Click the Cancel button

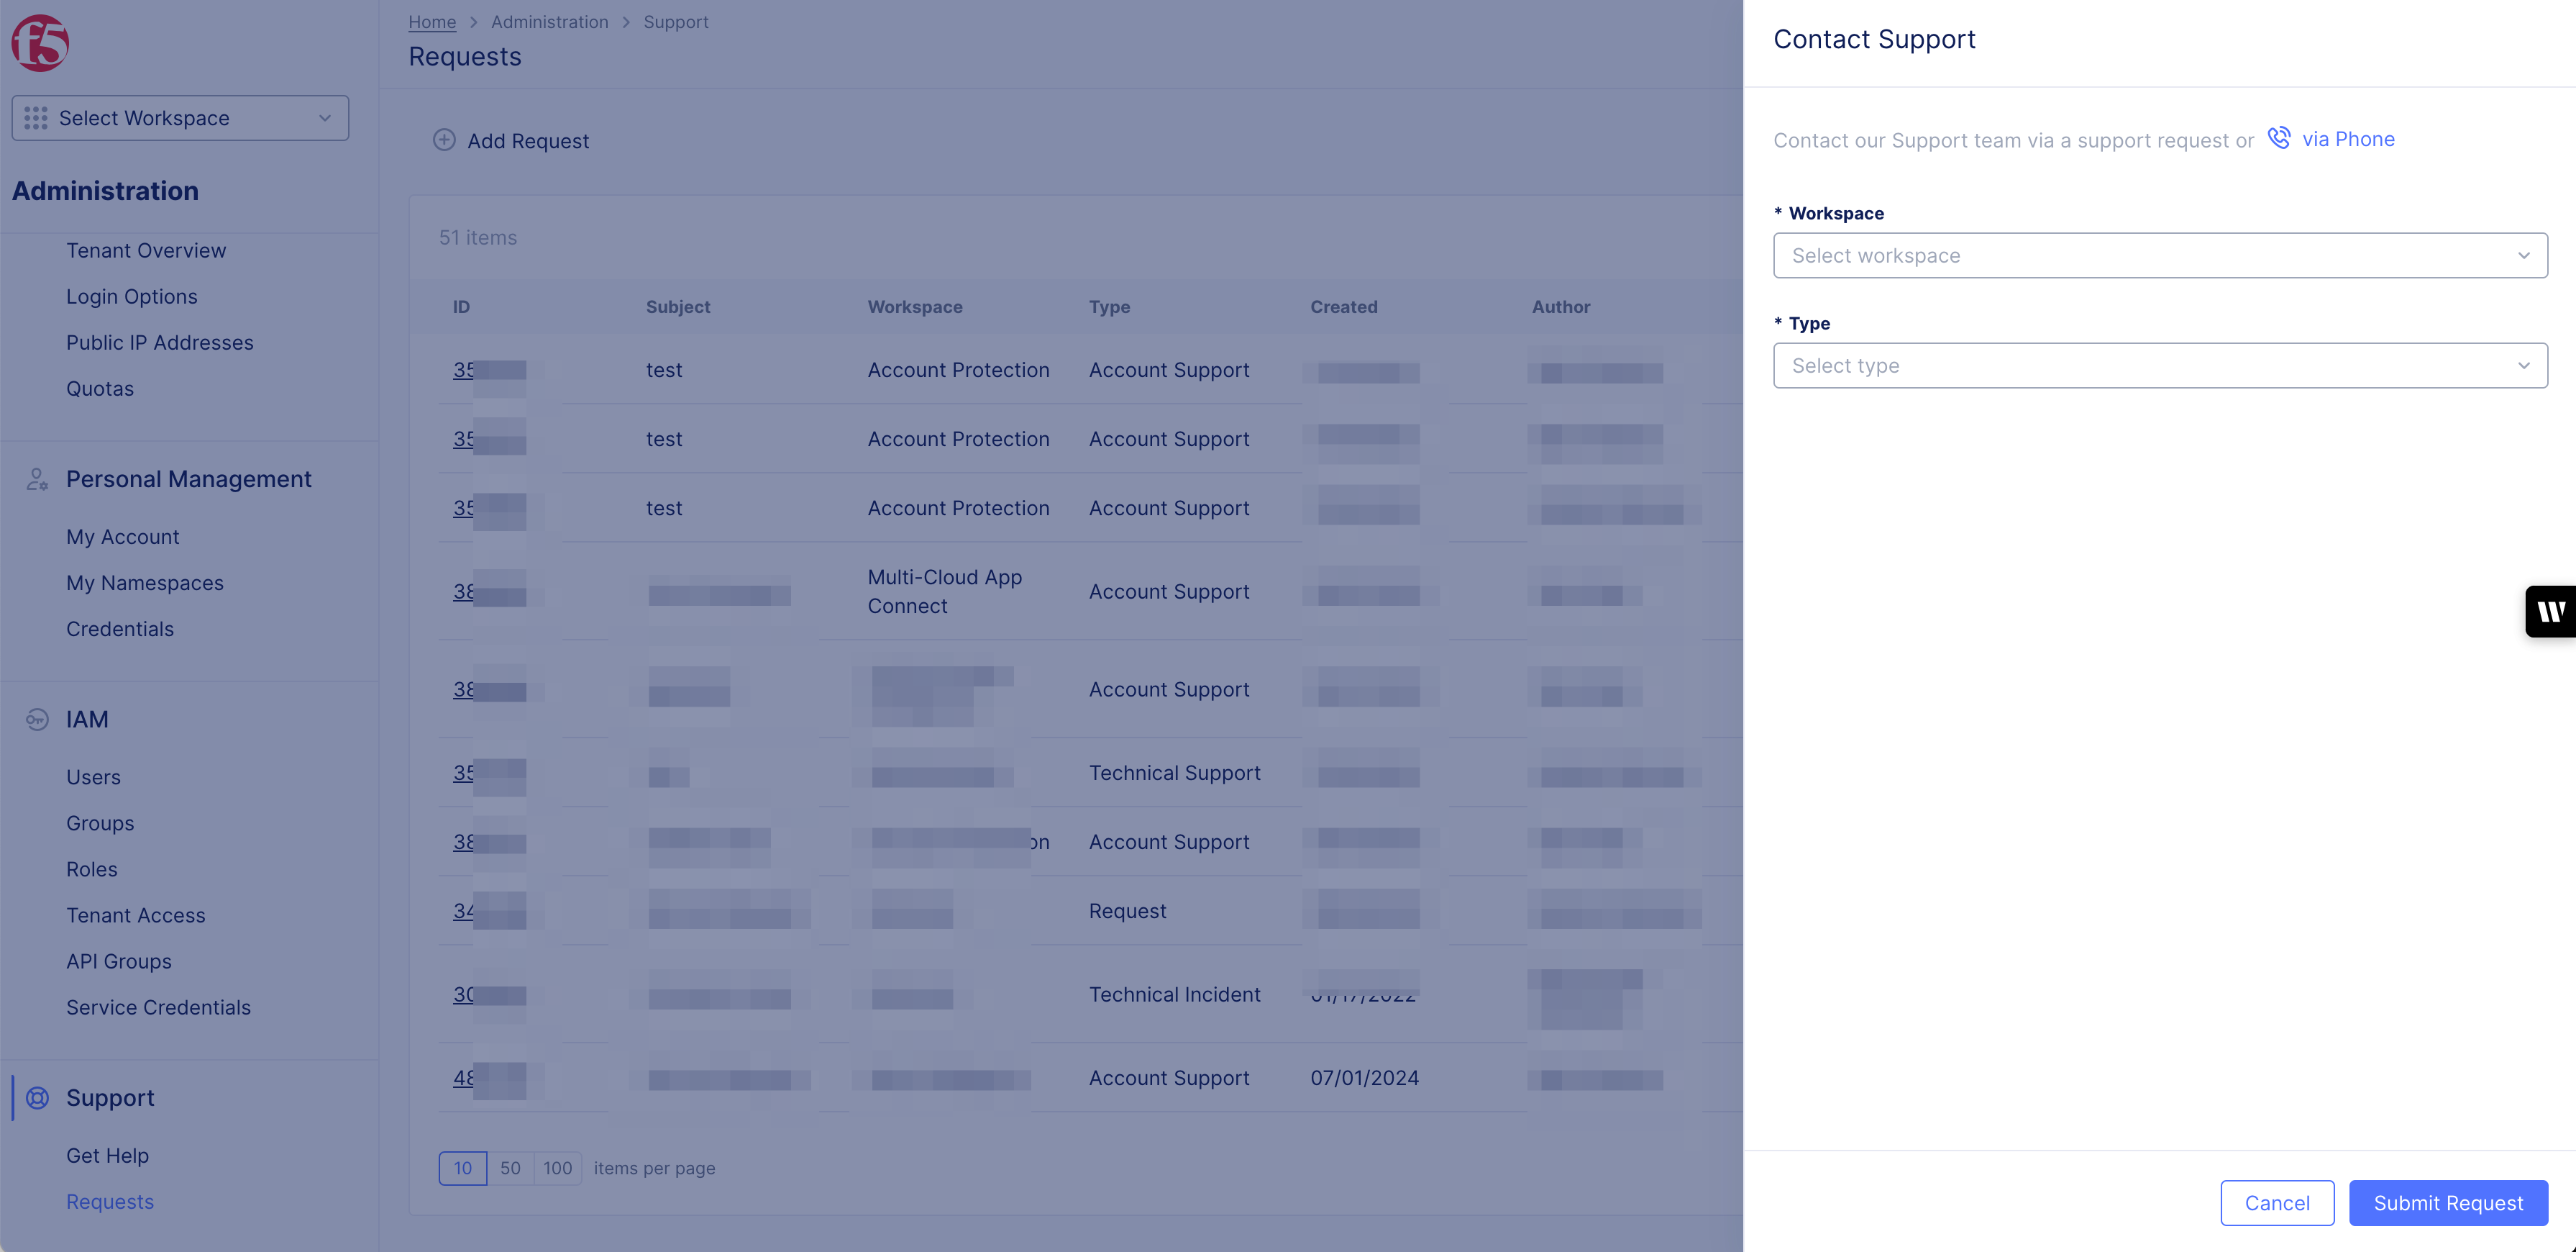[x=2277, y=1203]
